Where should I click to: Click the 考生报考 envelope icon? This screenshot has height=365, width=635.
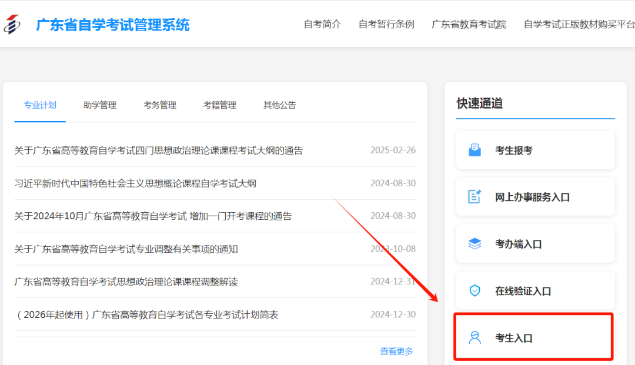click(x=474, y=150)
